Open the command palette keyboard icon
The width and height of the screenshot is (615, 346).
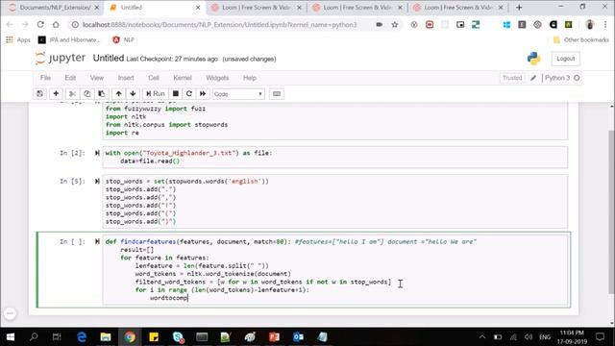click(x=277, y=94)
